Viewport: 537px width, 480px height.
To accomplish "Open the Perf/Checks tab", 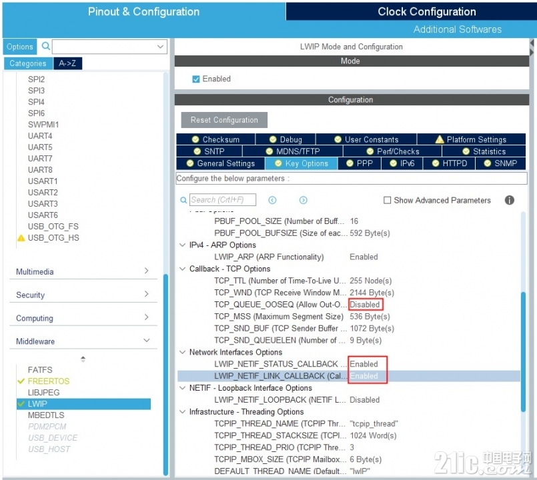I will pos(392,151).
